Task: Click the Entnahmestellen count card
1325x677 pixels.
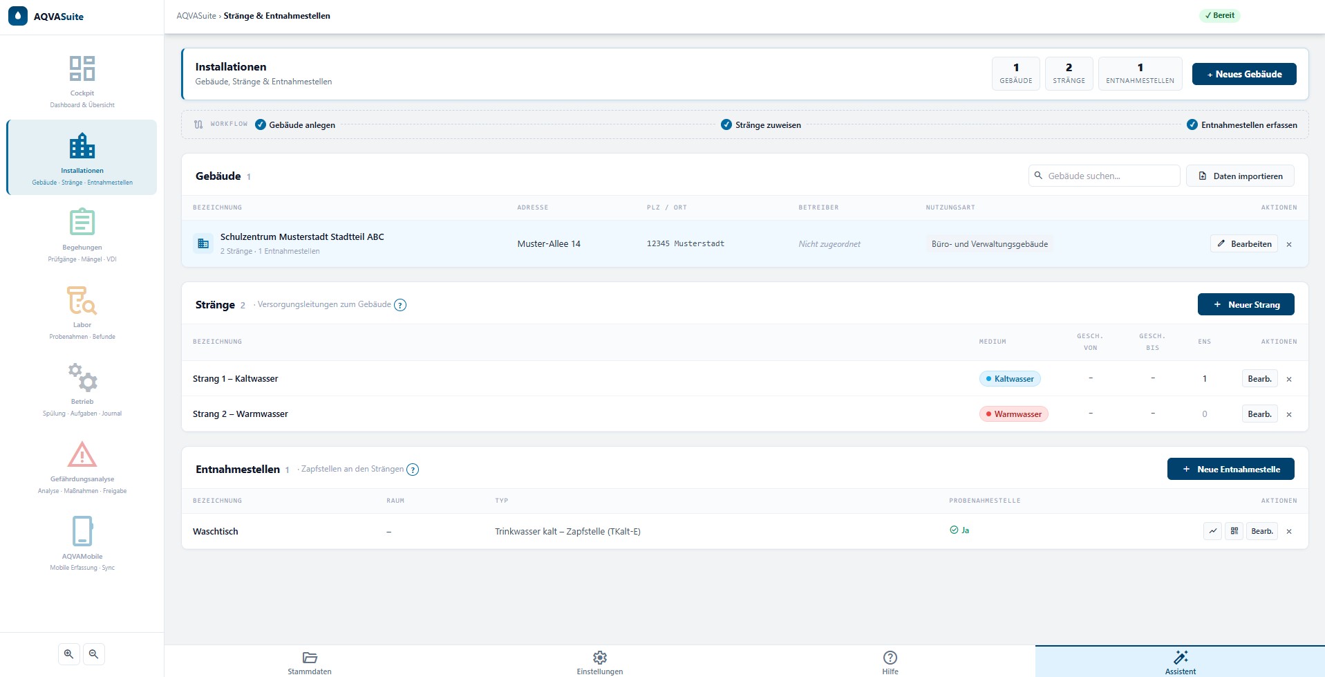Action: tap(1140, 73)
